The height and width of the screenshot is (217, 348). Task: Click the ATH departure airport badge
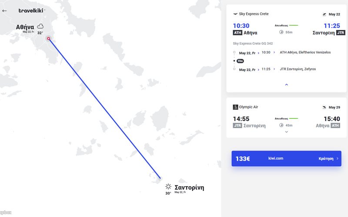click(238, 33)
